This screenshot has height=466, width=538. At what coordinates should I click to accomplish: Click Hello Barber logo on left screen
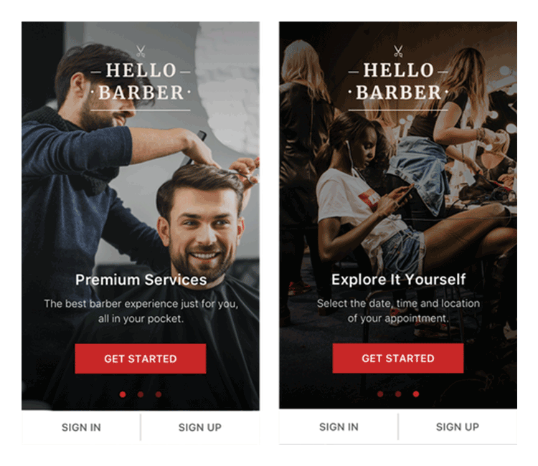[x=141, y=78]
